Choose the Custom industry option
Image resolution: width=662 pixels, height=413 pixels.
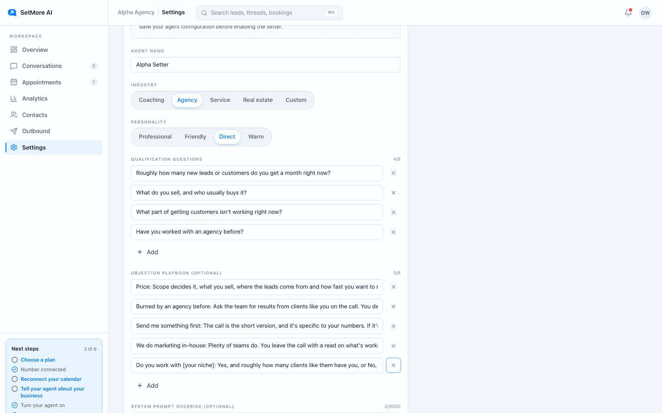(x=296, y=100)
